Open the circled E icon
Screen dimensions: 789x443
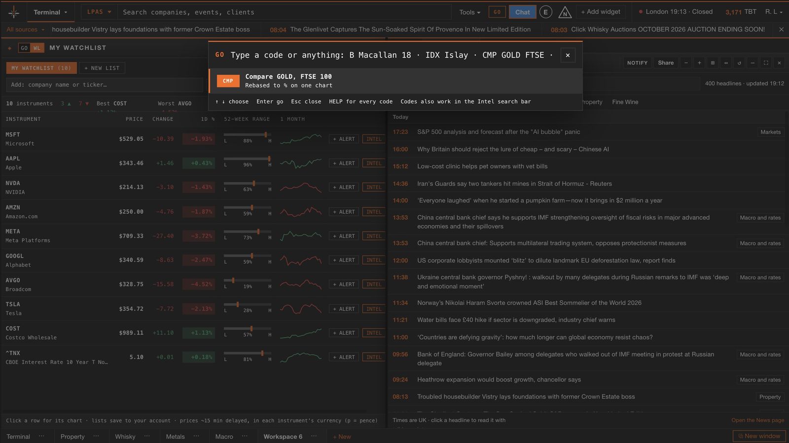545,12
